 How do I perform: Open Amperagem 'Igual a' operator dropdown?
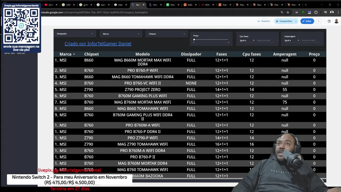coord(292,40)
